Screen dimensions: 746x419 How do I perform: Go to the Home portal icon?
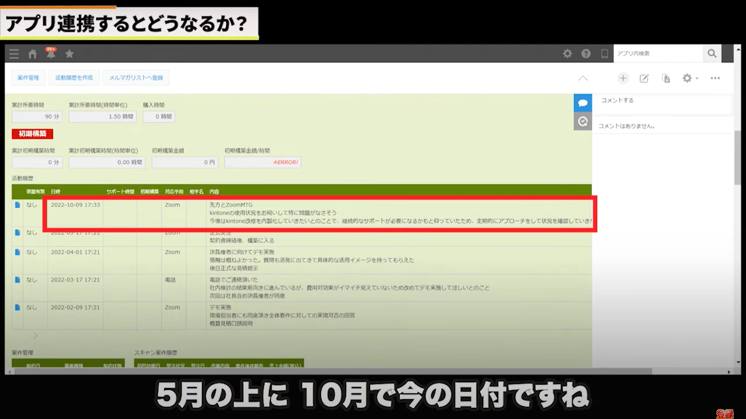[x=33, y=54]
